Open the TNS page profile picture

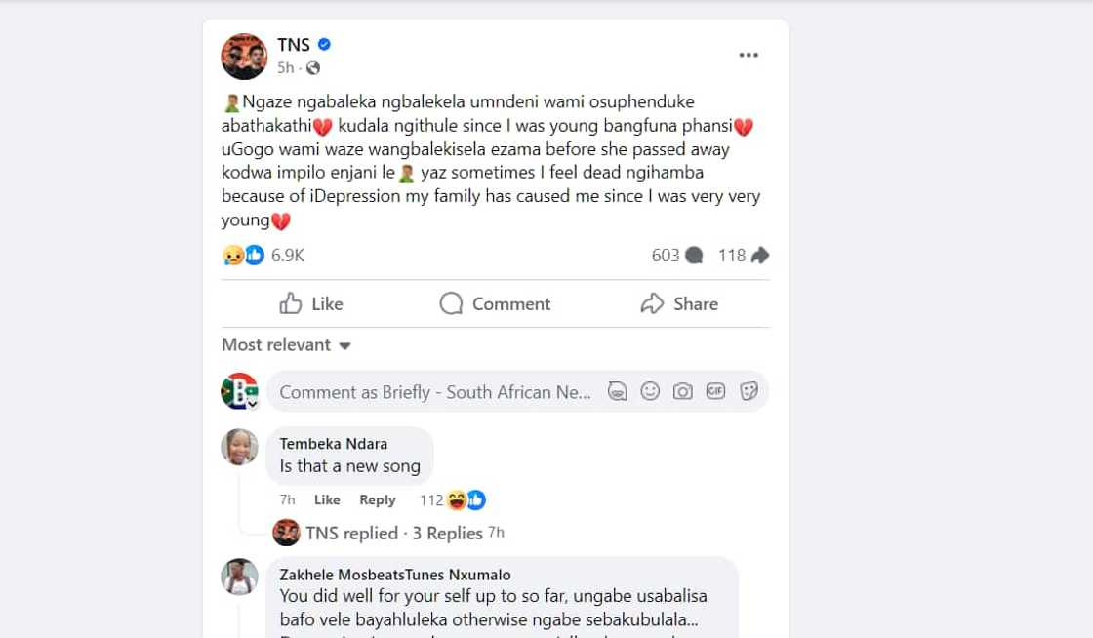244,57
